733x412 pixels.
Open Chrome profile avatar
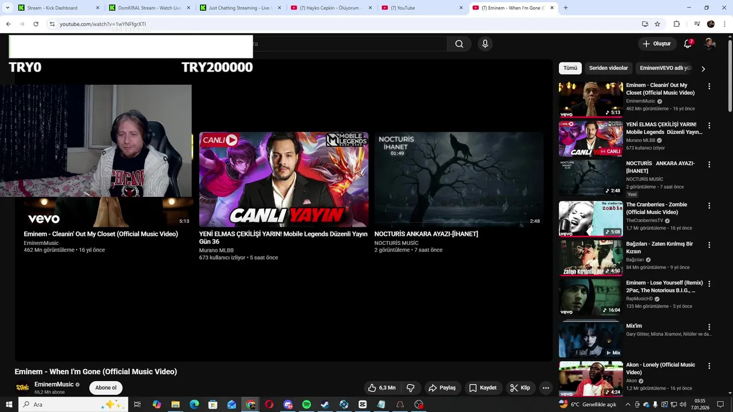(x=711, y=24)
